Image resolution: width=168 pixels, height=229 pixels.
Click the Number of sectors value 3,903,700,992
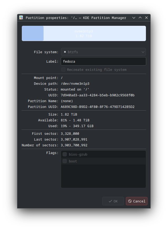click(x=74, y=145)
